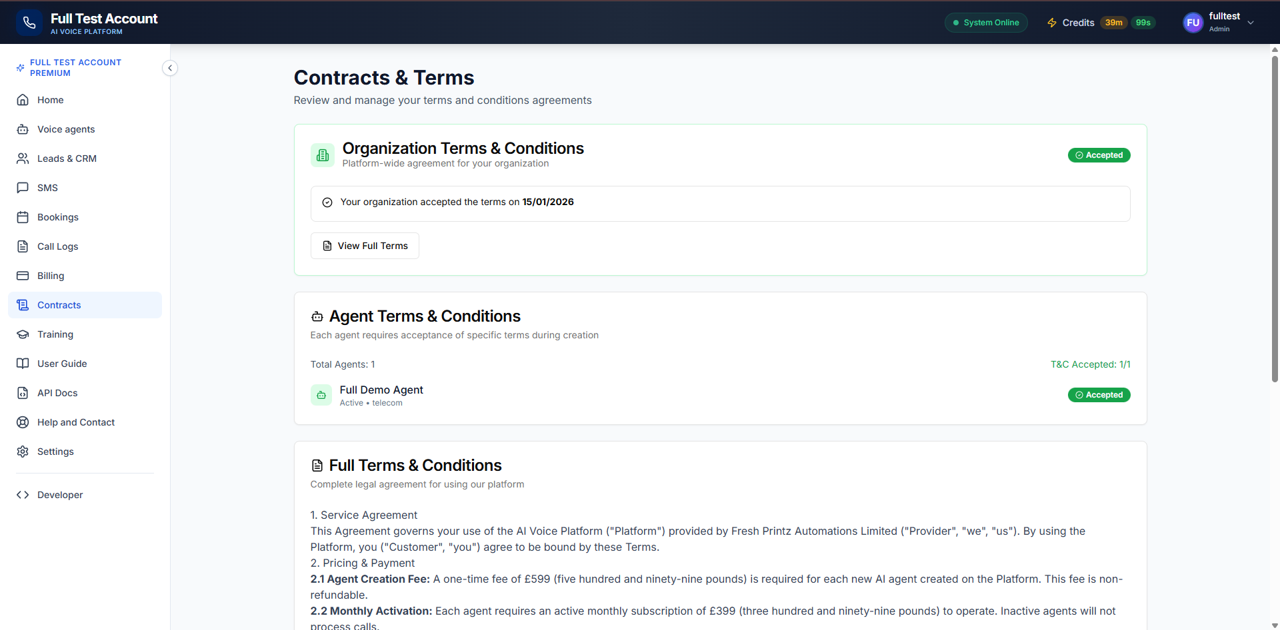Open the phone logo in the top bar
Screen dimensions: 1280x630
pos(28,22)
